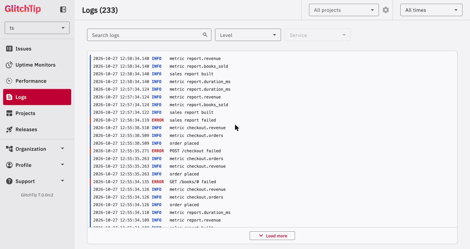Click the Organization tree icon
Image resolution: width=470 pixels, height=249 pixels.
9,149
